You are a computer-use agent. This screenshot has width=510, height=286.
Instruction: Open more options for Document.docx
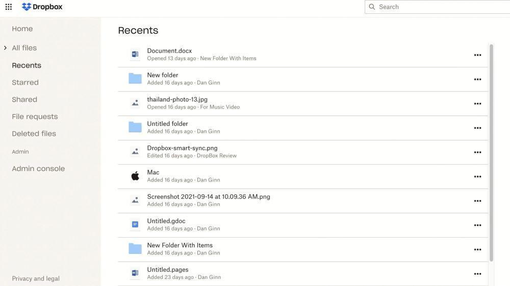(x=477, y=55)
